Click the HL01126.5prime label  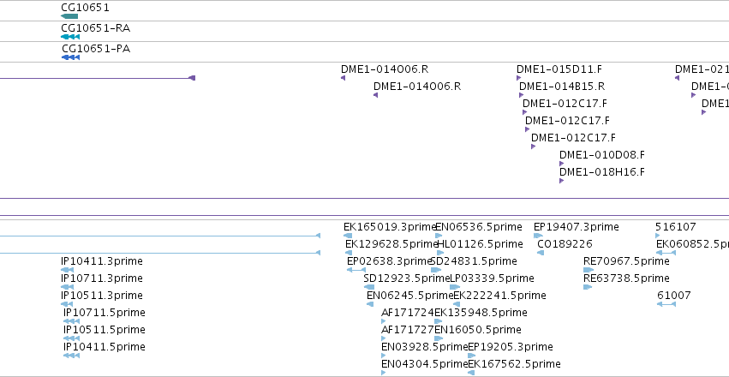[x=480, y=244]
